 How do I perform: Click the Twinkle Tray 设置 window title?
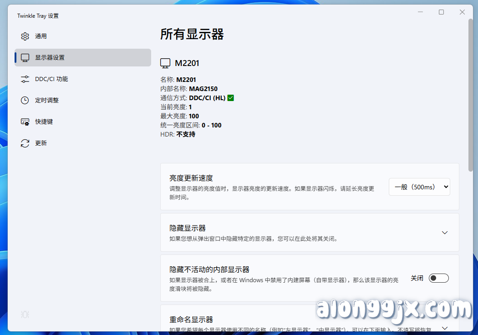pyautogui.click(x=38, y=16)
